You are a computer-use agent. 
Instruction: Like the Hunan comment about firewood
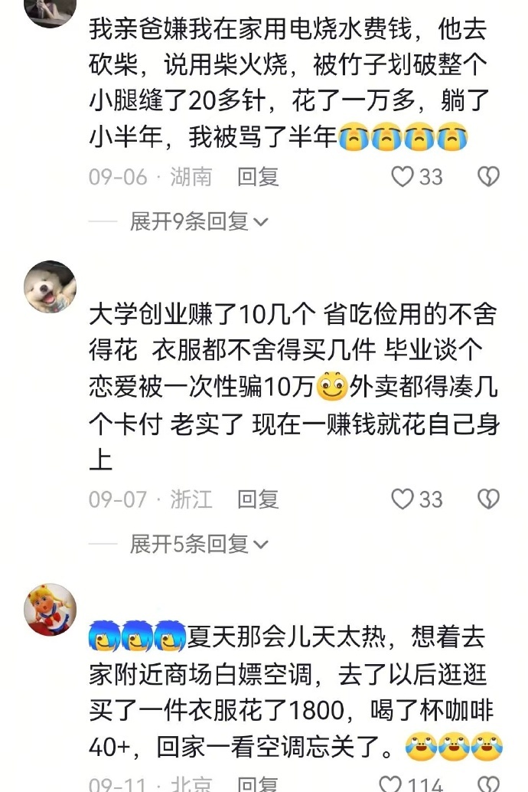click(x=403, y=177)
